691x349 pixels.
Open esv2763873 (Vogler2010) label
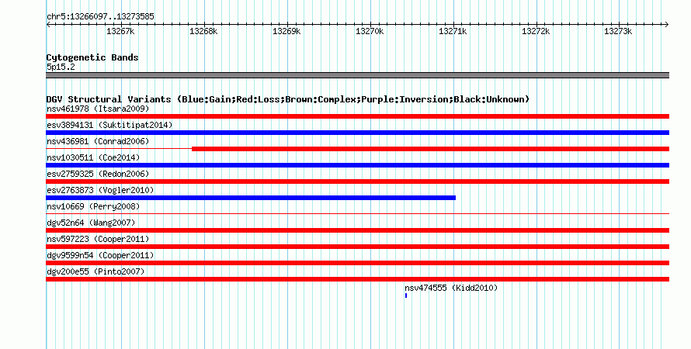[x=100, y=190]
